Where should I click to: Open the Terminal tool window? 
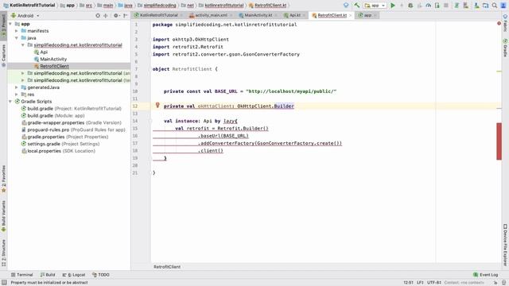(22, 275)
